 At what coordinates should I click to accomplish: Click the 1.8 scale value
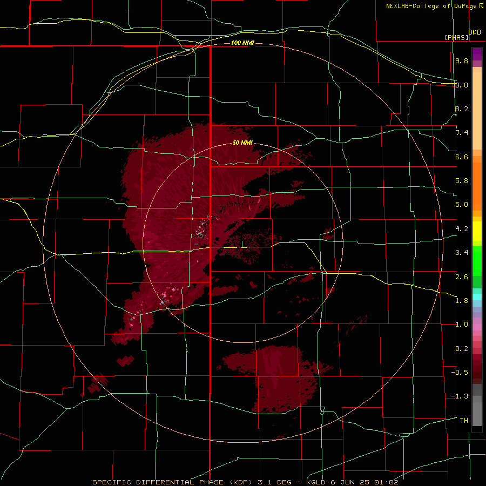[462, 301]
